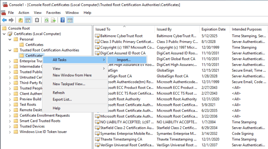Click the Export List toolbar icon
Image resolution: width=268 pixels, height=149 pixels.
53,20
